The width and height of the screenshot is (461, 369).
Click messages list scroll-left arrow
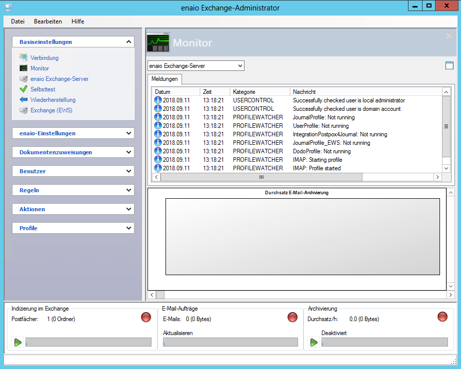point(156,177)
